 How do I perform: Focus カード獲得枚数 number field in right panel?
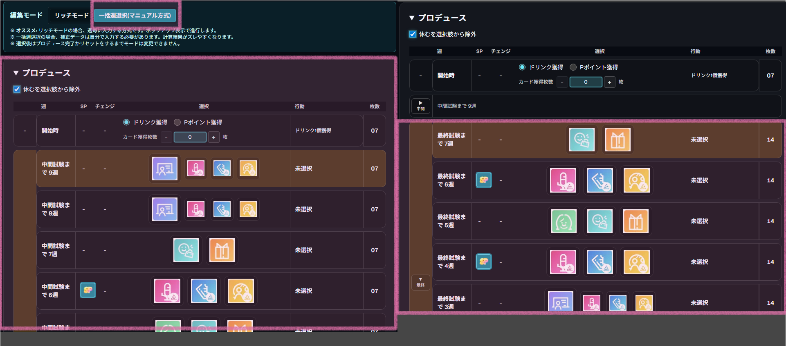(x=586, y=82)
